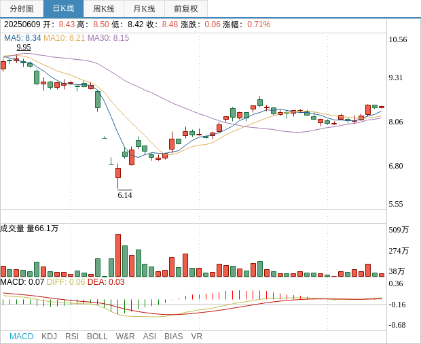Screen dimensions: 421x344
Task: Display the VR indicator
Action: click(196, 337)
